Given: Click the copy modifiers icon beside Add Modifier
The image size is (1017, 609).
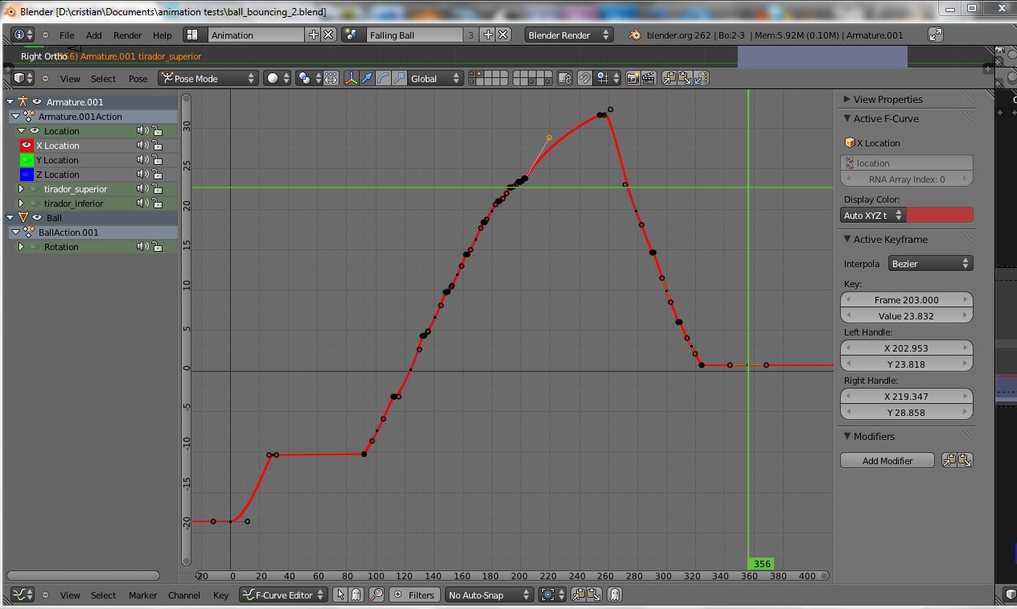Looking at the screenshot, I should (x=950, y=460).
